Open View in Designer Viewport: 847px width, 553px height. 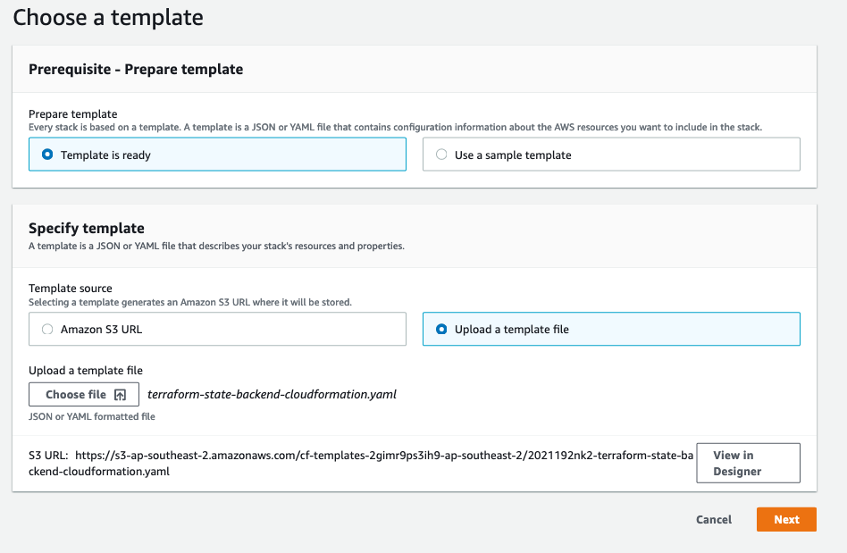748,463
